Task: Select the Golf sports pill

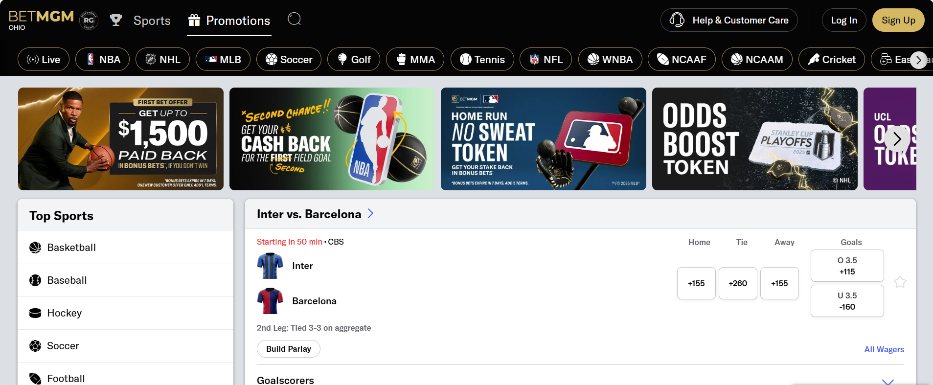Action: (x=354, y=59)
